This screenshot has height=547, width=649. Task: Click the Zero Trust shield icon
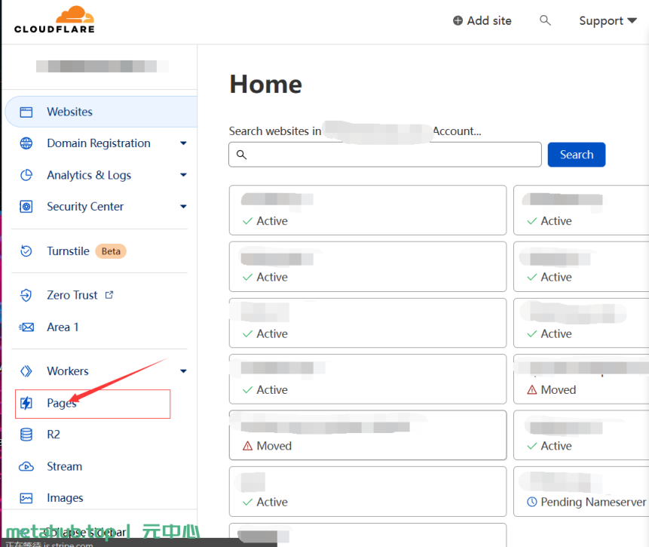(x=26, y=296)
